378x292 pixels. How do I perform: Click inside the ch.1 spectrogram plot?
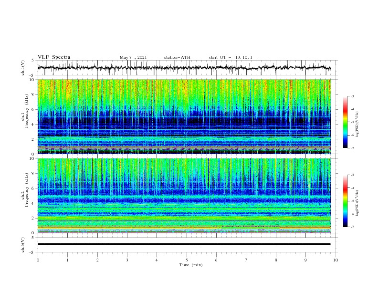pyautogui.click(x=184, y=116)
